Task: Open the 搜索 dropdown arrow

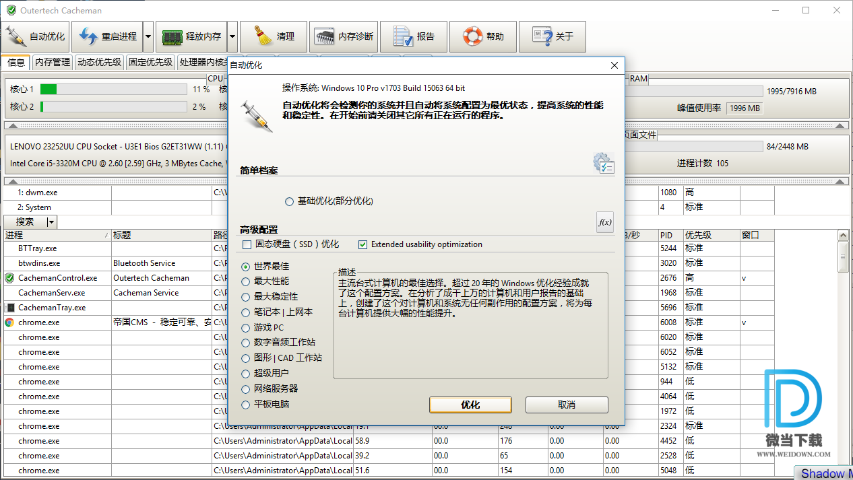Action: click(x=52, y=222)
